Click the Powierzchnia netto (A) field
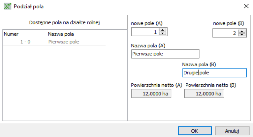 [x=151, y=94]
